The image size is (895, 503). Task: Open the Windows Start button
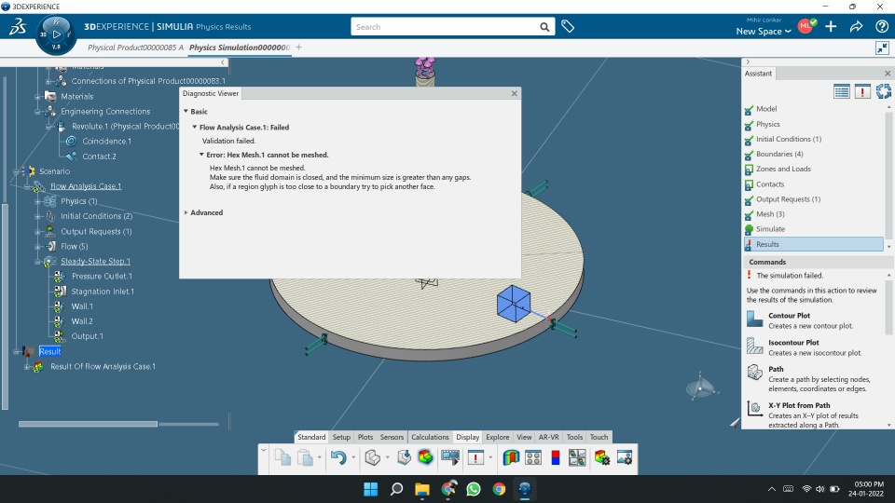370,489
